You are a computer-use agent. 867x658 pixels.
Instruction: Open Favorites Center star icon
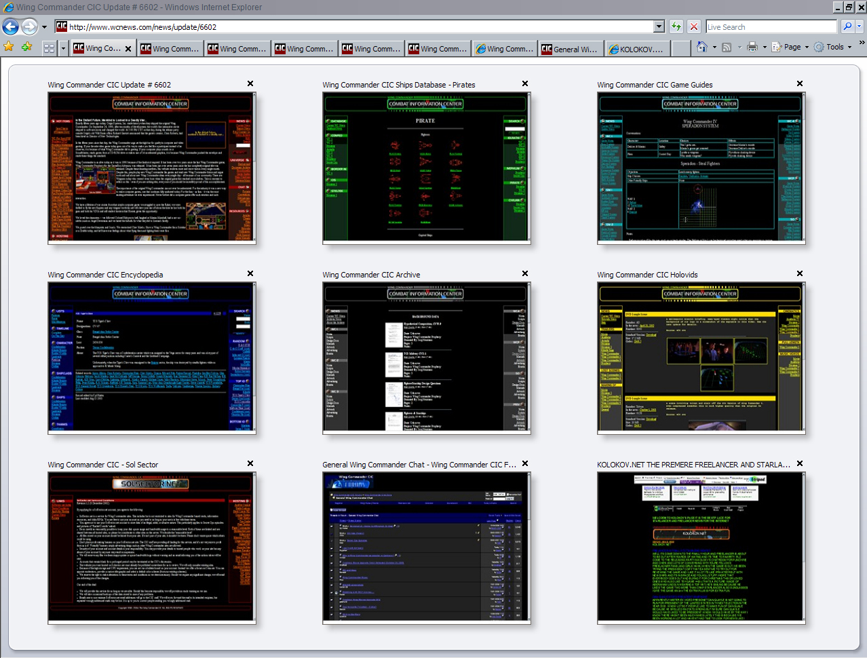pyautogui.click(x=9, y=47)
